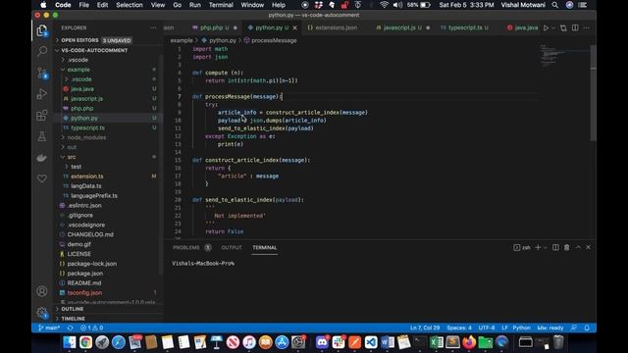This screenshot has width=628, height=353.
Task: Switch to the java.java editor tab
Action: 522,28
